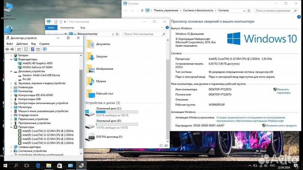The width and height of the screenshot is (303, 170).
Task: Open File Explorer from taskbar
Action: tap(49, 165)
